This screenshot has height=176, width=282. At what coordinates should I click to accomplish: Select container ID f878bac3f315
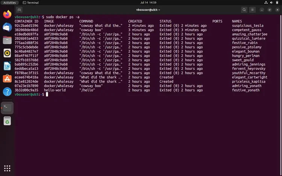[26, 73]
